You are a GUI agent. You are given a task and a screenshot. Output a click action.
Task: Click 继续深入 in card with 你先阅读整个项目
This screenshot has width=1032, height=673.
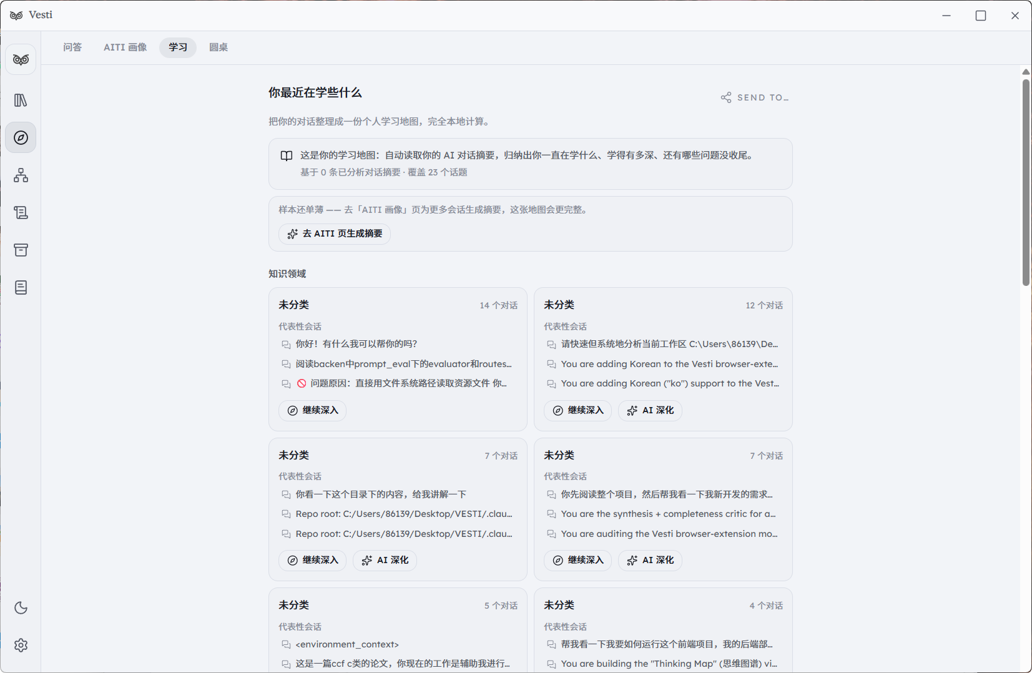tap(577, 560)
